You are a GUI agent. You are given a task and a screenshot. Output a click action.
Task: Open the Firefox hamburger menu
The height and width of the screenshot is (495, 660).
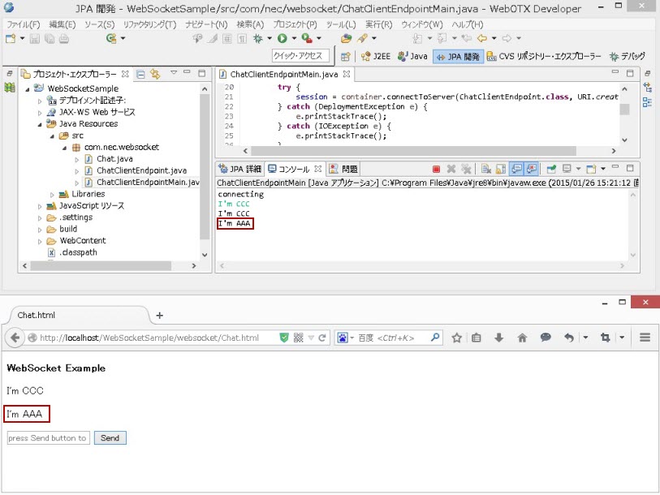[645, 338]
